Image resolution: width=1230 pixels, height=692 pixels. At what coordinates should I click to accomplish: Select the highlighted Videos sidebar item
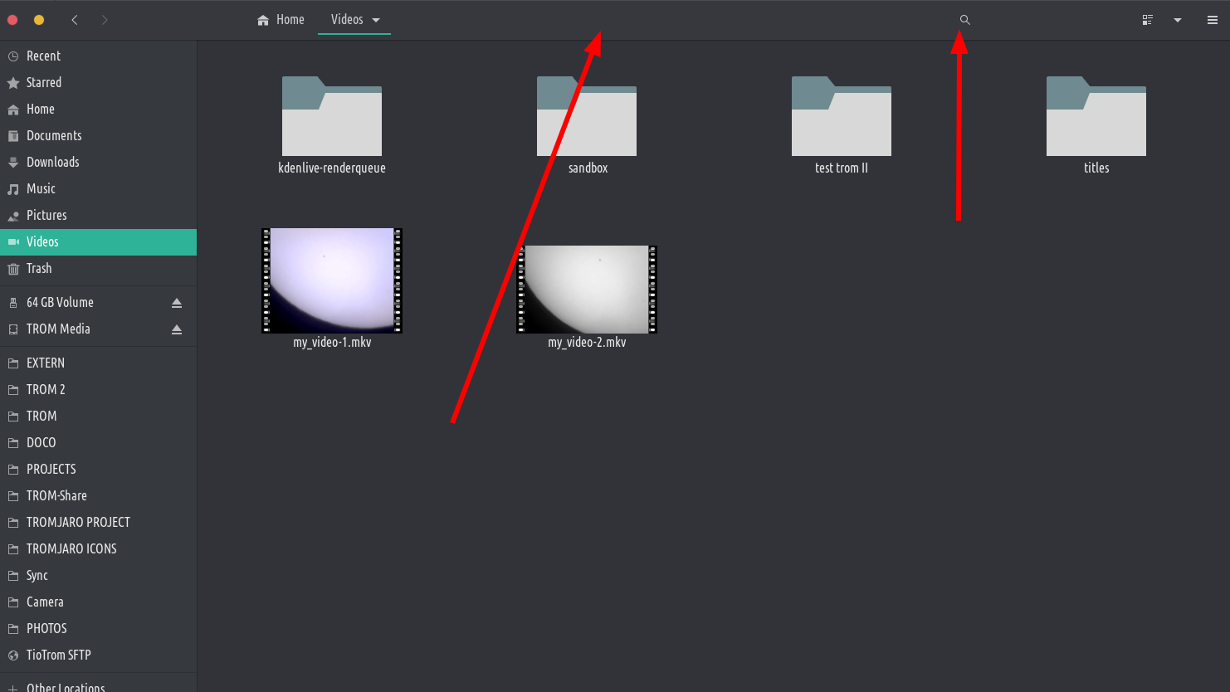pos(41,241)
